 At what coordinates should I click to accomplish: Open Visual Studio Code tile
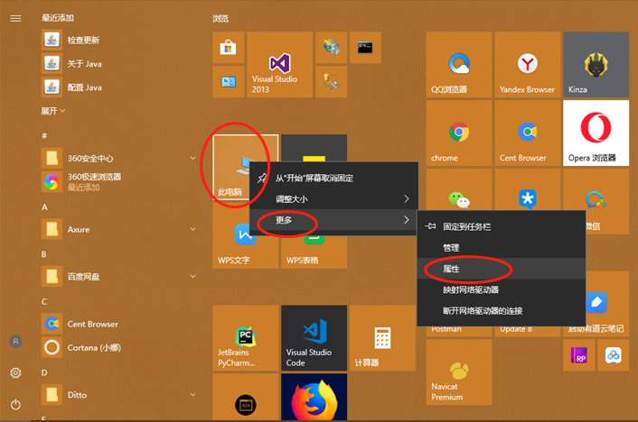pos(314,338)
